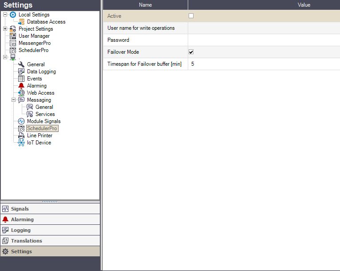Click the server computer node icon
The image size is (340, 271).
coord(13,57)
